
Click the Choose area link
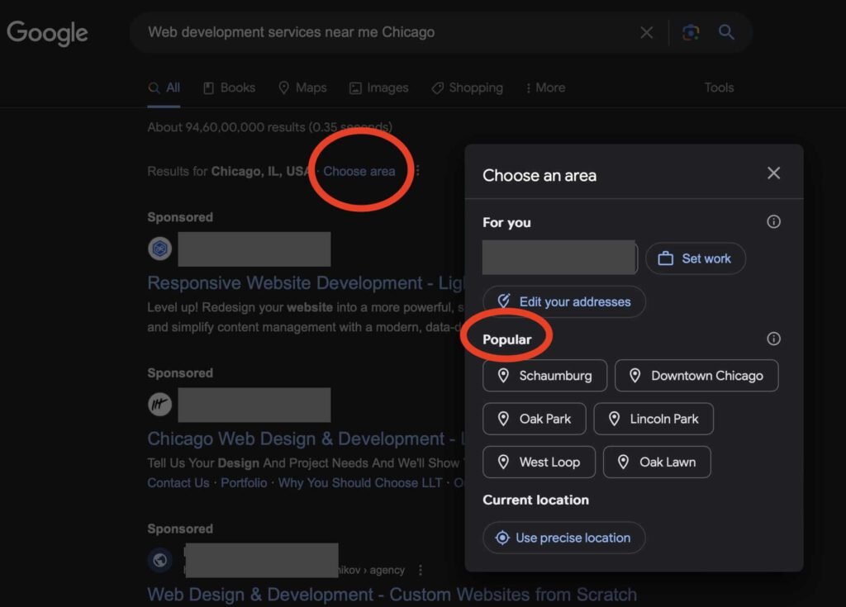click(359, 171)
